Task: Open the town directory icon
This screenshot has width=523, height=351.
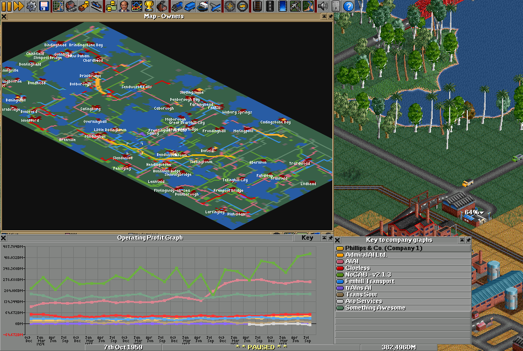Action: [71, 6]
